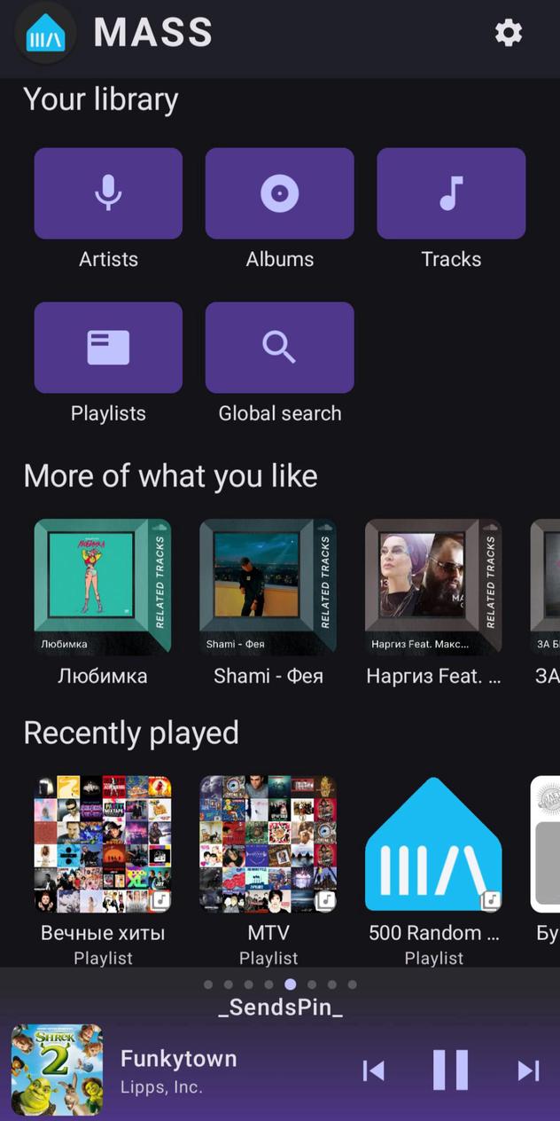Select the last page indicator dot
Image resolution: width=560 pixels, height=1121 pixels.
coord(352,984)
